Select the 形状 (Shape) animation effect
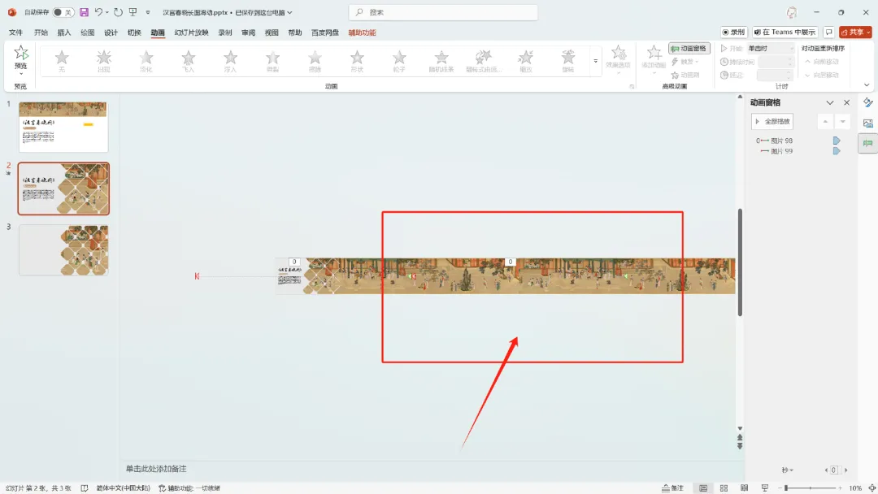 click(x=357, y=60)
